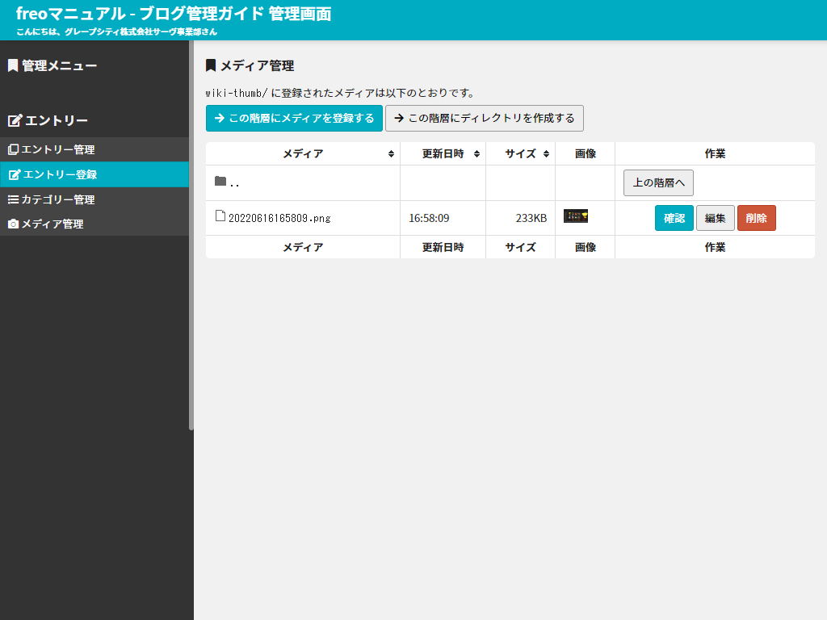Click the 作業 column header at top
Viewport: 827px width, 620px height.
click(x=715, y=154)
